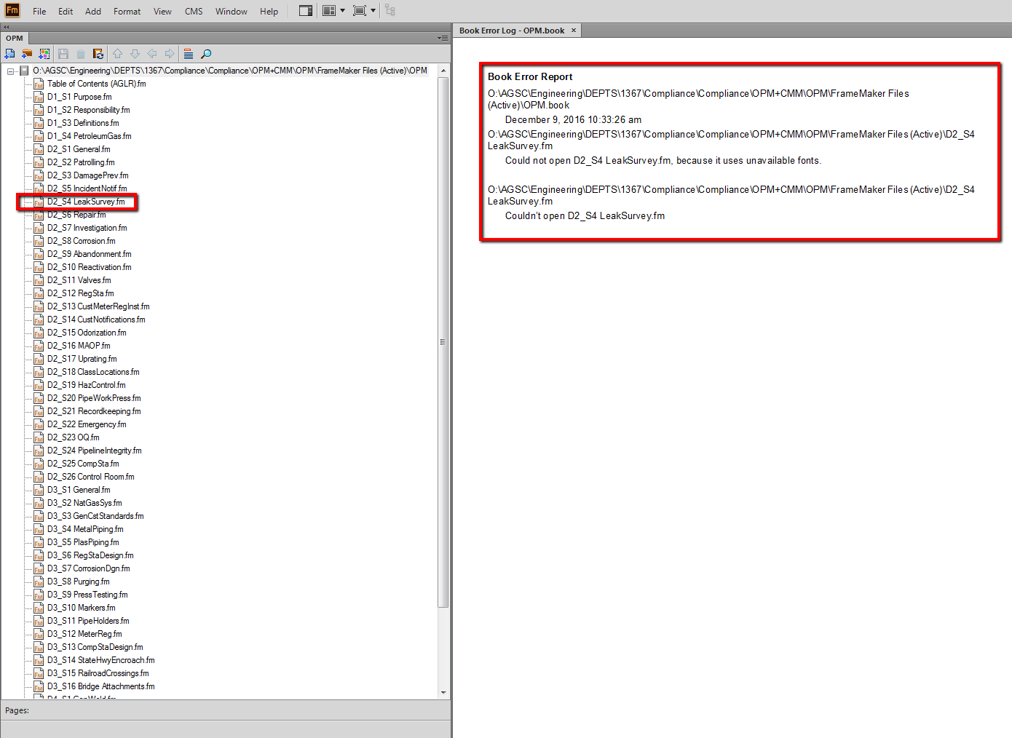Click the Move Down arrow icon
1012x738 pixels.
point(135,54)
